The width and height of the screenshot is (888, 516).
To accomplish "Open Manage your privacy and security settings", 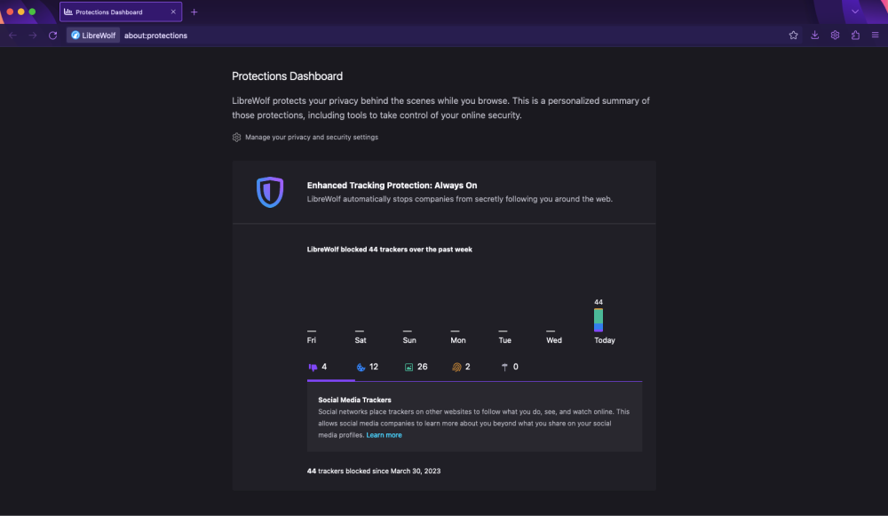I will click(x=312, y=137).
